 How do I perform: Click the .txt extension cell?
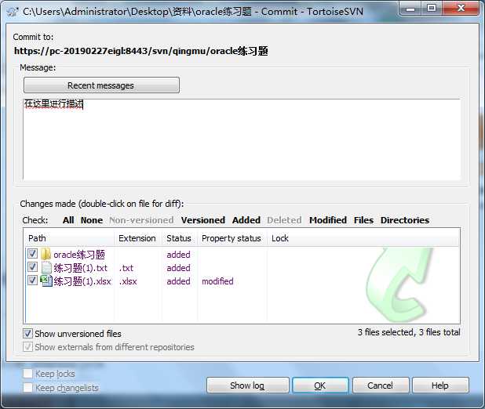(126, 268)
